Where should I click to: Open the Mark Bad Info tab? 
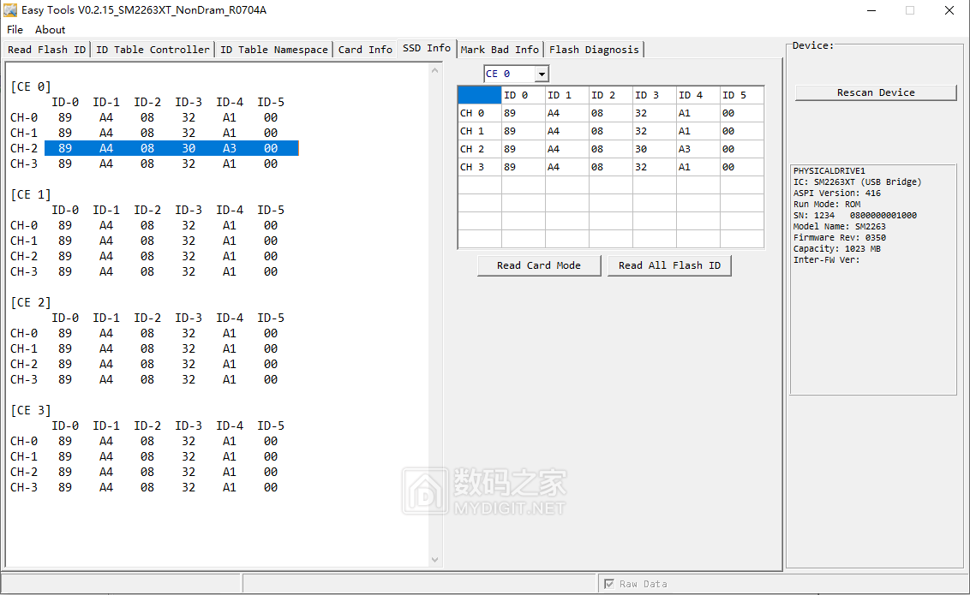[x=500, y=49]
